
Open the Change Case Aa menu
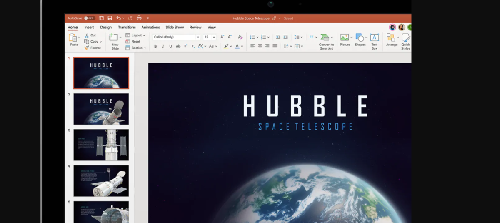pos(212,46)
